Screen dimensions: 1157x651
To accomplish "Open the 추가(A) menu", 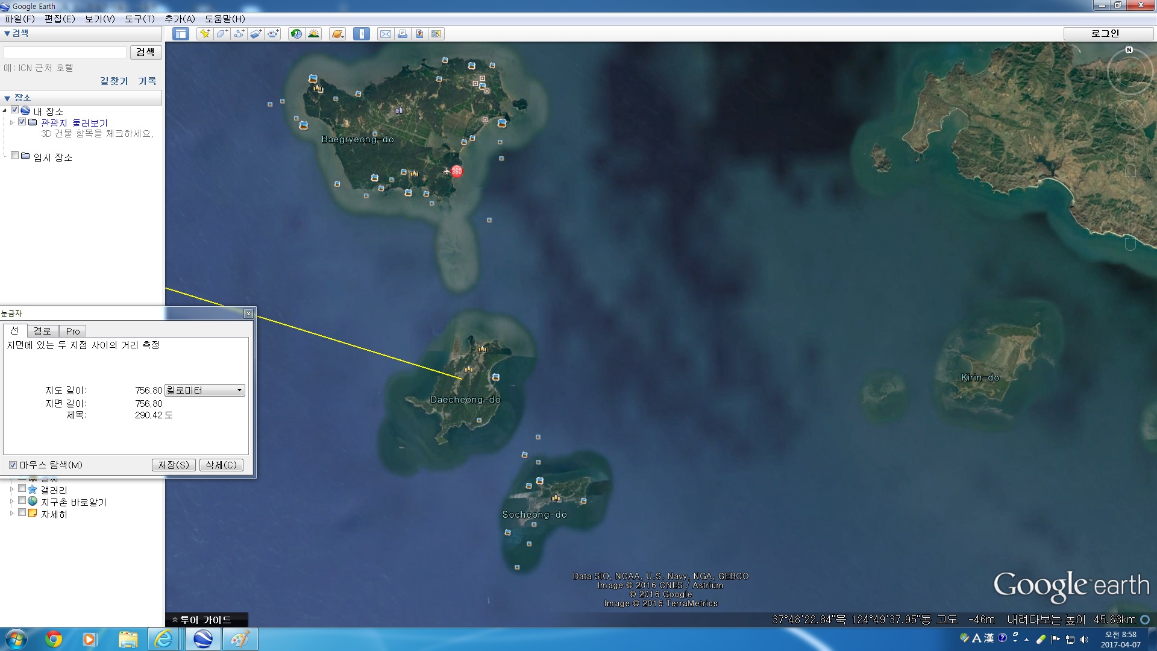I will [180, 19].
